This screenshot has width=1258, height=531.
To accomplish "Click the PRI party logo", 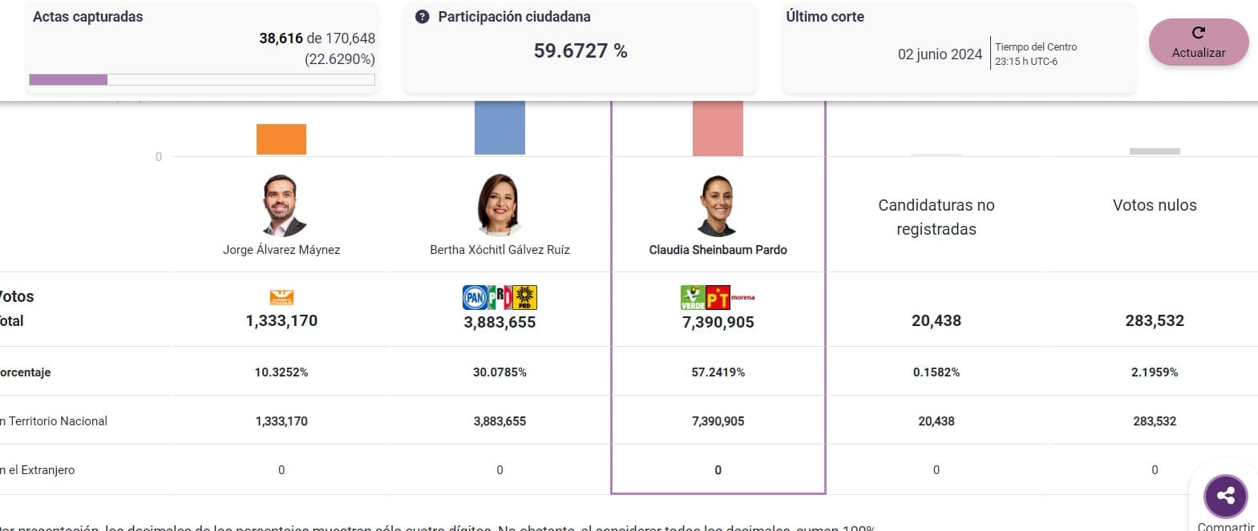I will 500,298.
